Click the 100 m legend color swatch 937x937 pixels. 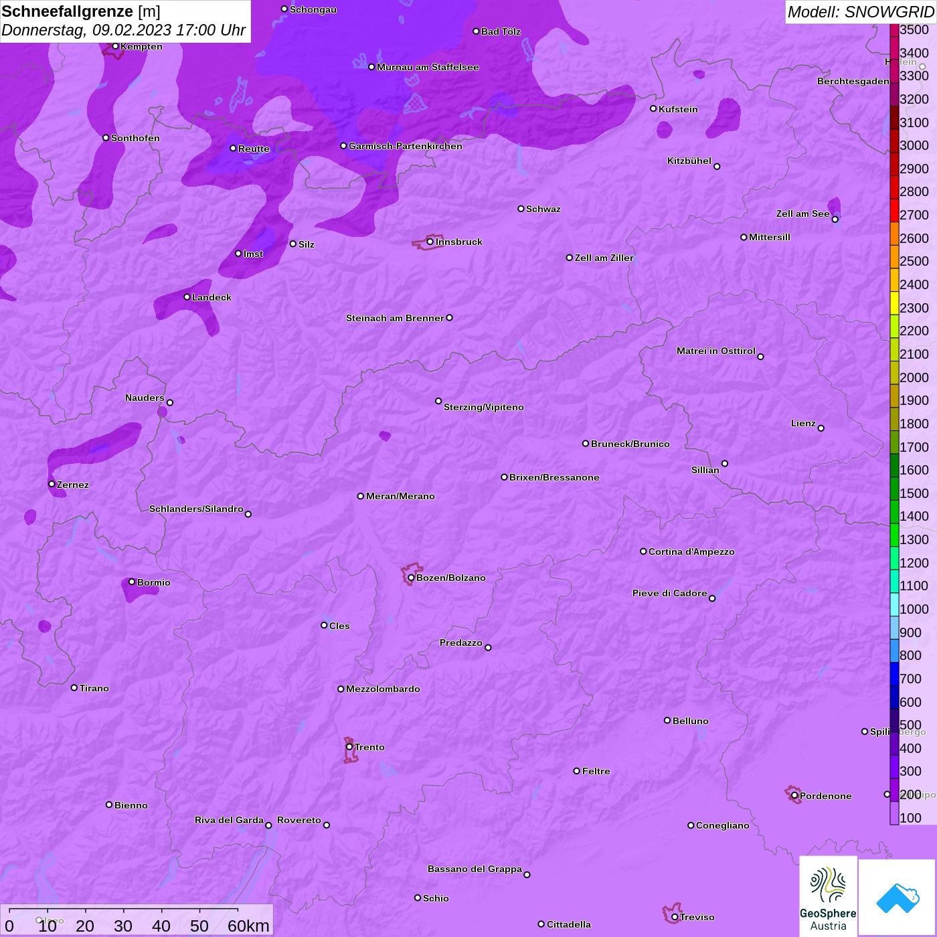tap(894, 813)
